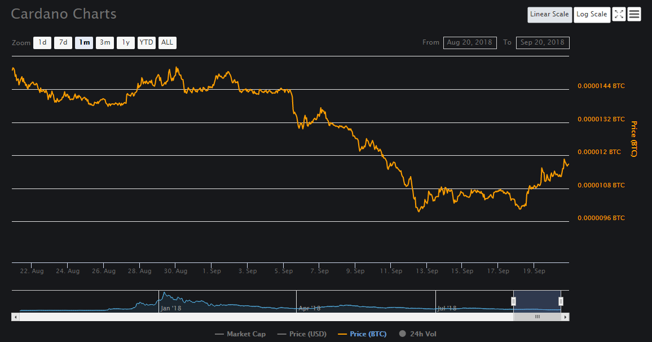Click the navigator scrollbar thumb

pos(538,317)
